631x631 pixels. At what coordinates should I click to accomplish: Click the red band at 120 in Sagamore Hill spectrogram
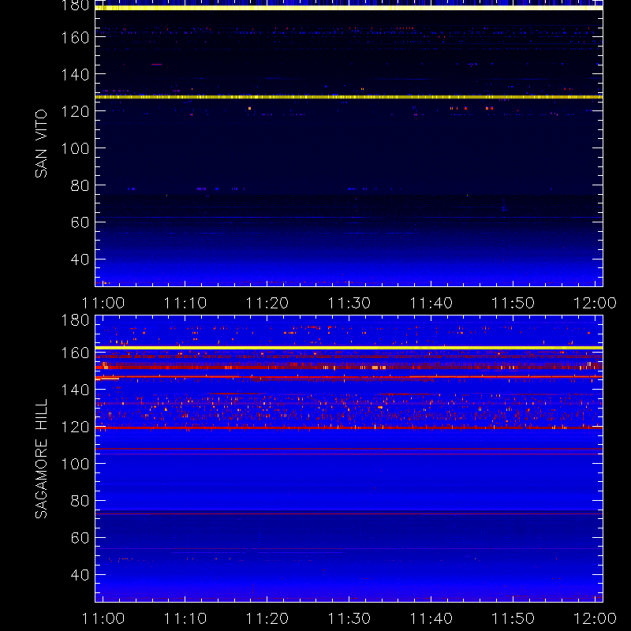[x=349, y=428]
